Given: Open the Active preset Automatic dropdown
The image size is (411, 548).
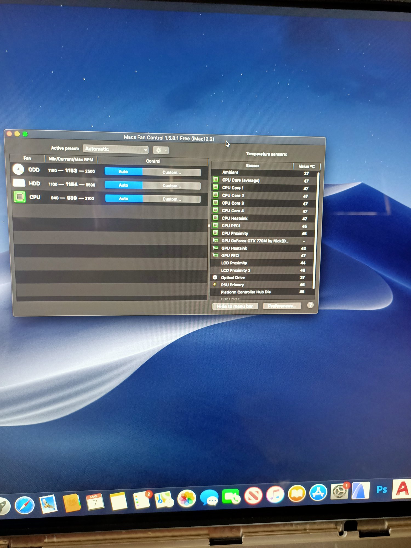Looking at the screenshot, I should point(116,149).
